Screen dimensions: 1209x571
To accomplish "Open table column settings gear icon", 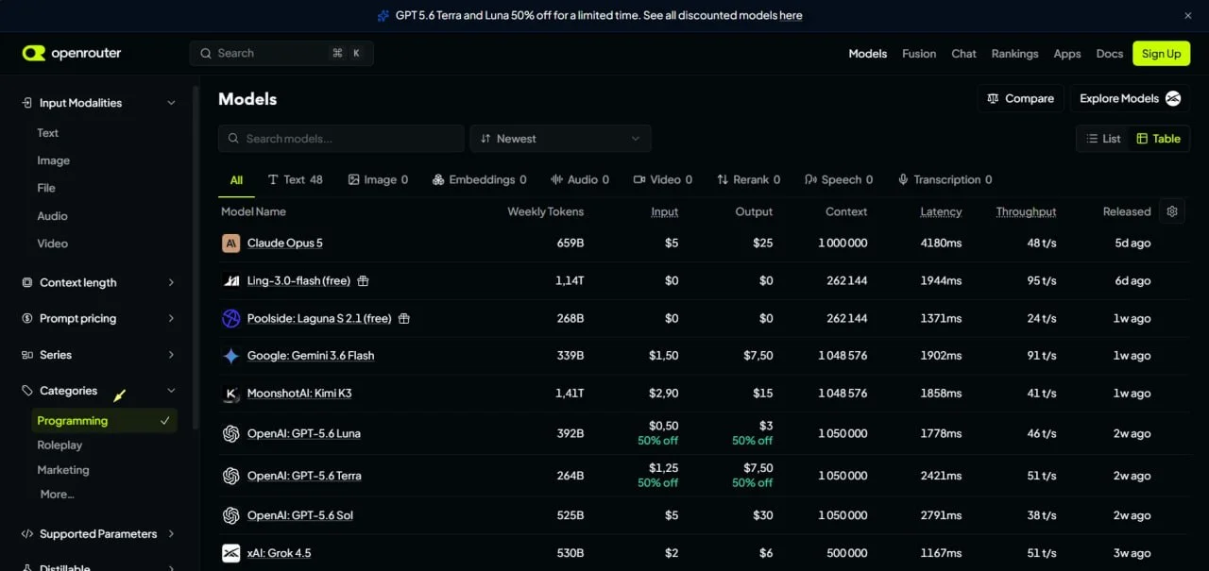I will pos(1172,211).
